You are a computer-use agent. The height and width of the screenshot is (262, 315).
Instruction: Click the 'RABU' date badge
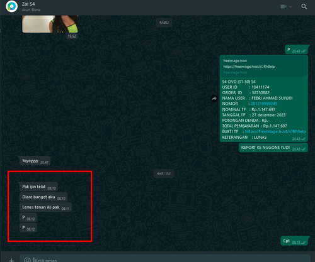pyautogui.click(x=164, y=23)
